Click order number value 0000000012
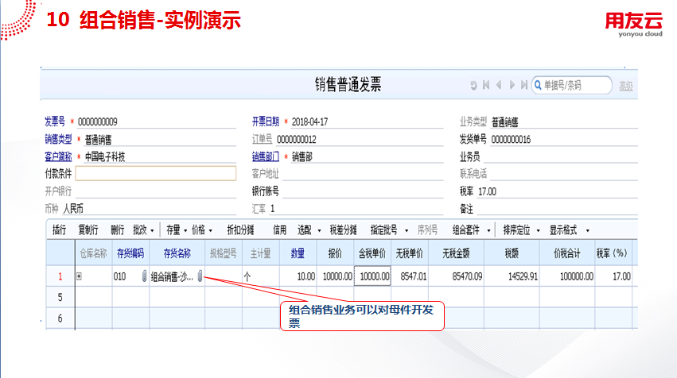Viewport: 677px width, 378px height. click(297, 140)
